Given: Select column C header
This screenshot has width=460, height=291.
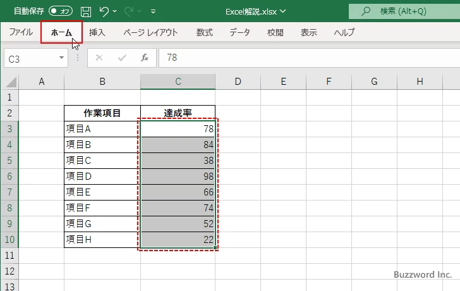Looking at the screenshot, I should click(178, 82).
